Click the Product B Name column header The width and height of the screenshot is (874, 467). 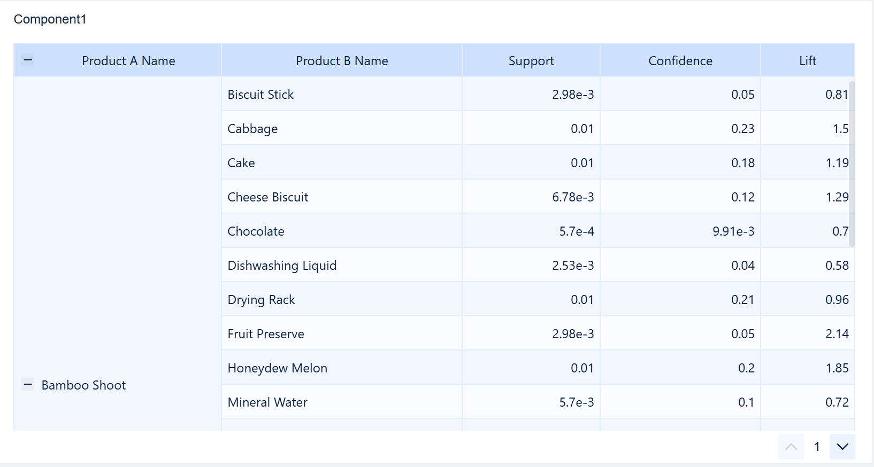(342, 60)
